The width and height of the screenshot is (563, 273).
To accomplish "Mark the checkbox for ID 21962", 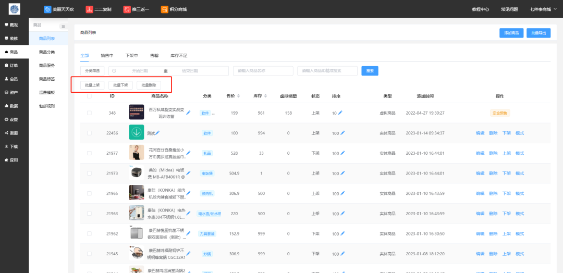I will coord(89,233).
